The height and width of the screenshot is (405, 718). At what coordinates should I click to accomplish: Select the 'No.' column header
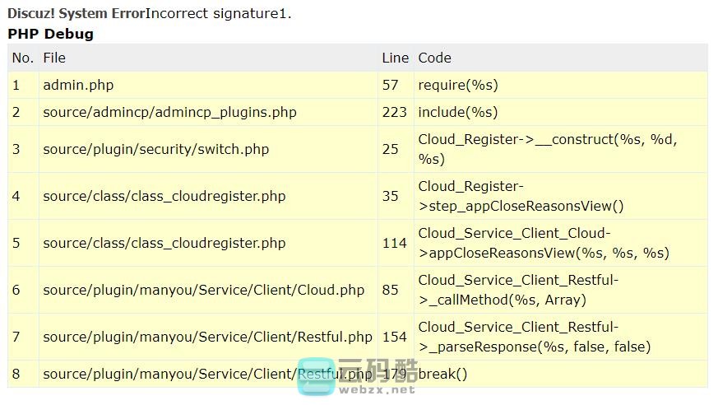(23, 58)
